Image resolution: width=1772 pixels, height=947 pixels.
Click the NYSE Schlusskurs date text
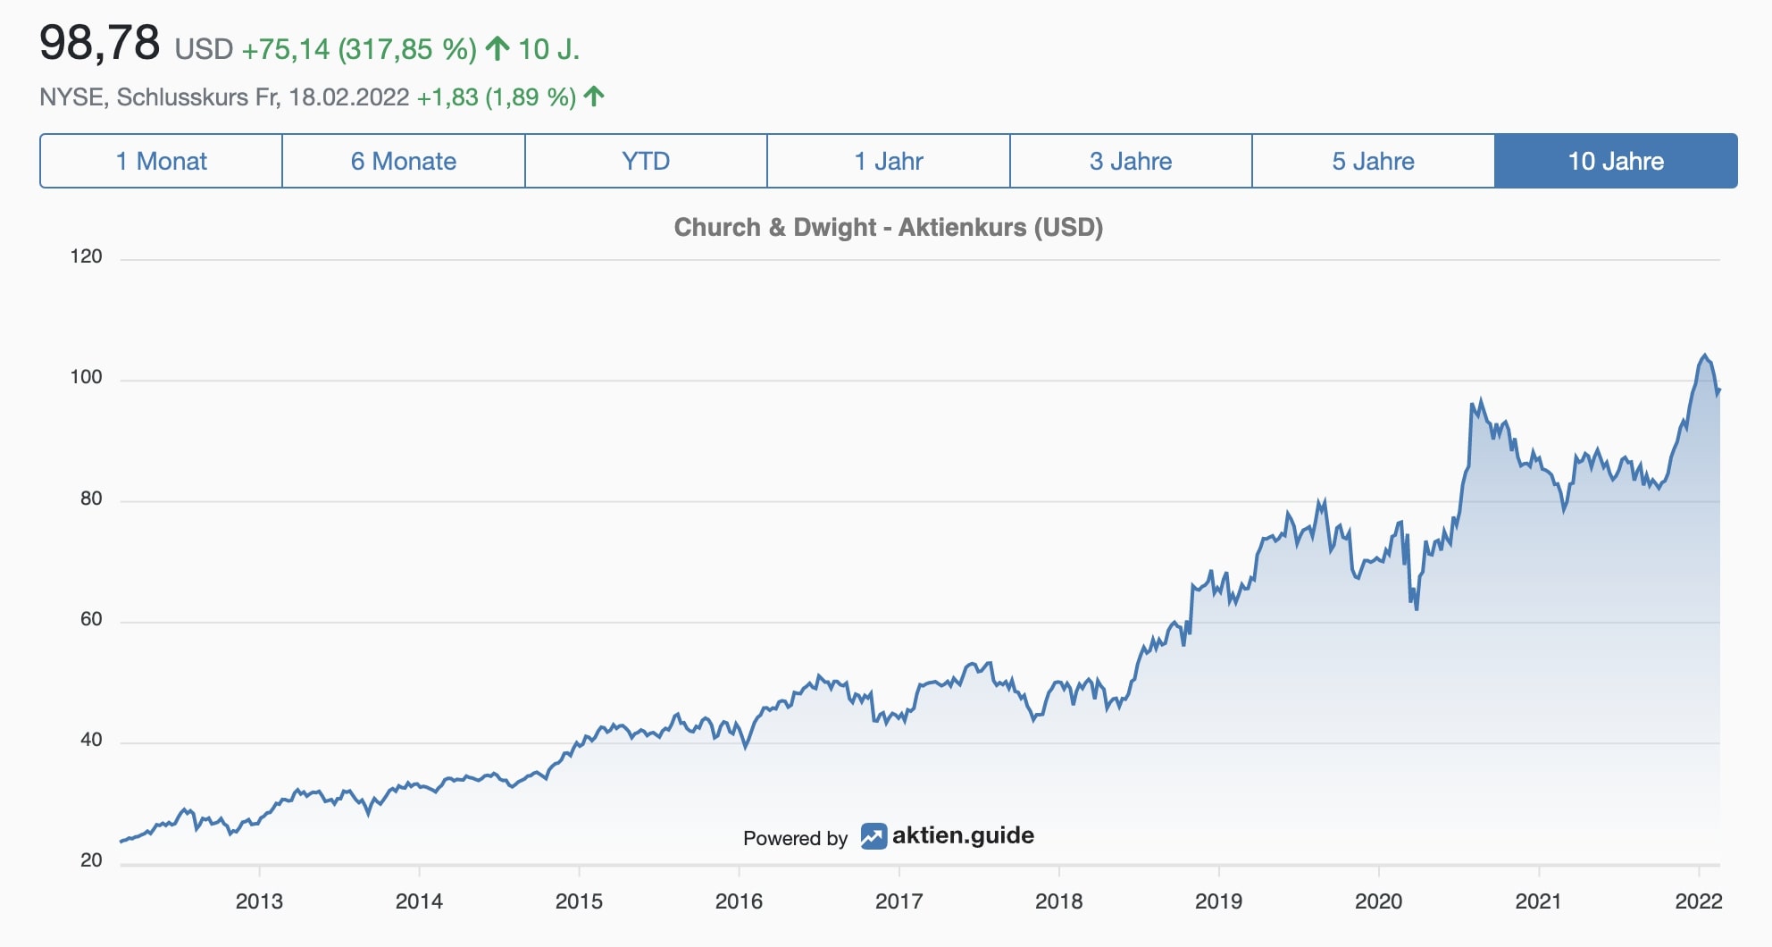pyautogui.click(x=224, y=96)
